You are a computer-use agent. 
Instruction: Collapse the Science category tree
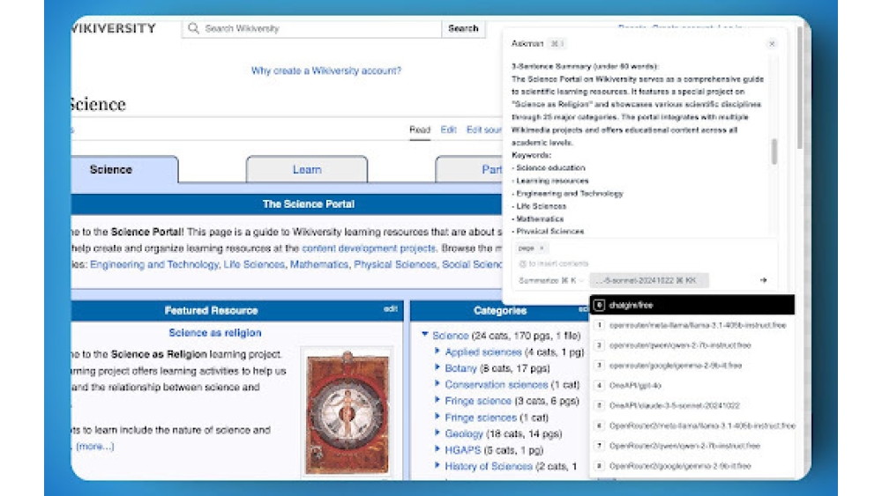pyautogui.click(x=425, y=334)
